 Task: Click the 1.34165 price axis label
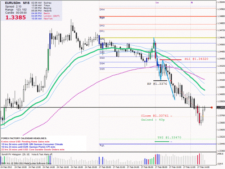coord(221,80)
